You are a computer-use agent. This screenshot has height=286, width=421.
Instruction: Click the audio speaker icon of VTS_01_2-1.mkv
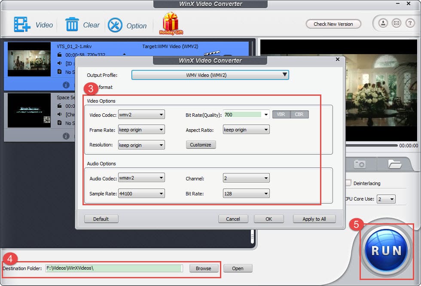[59, 63]
